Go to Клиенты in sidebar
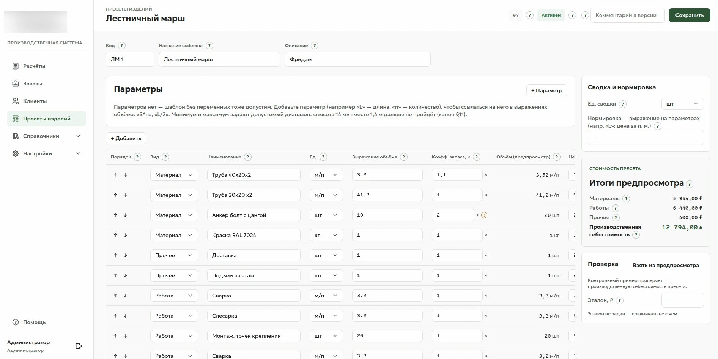Screen dimensions: 718x359 46,101
